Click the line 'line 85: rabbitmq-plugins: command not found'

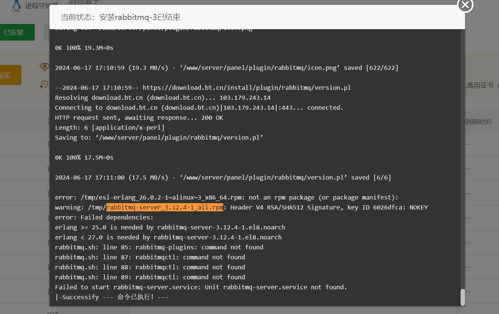[159, 247]
